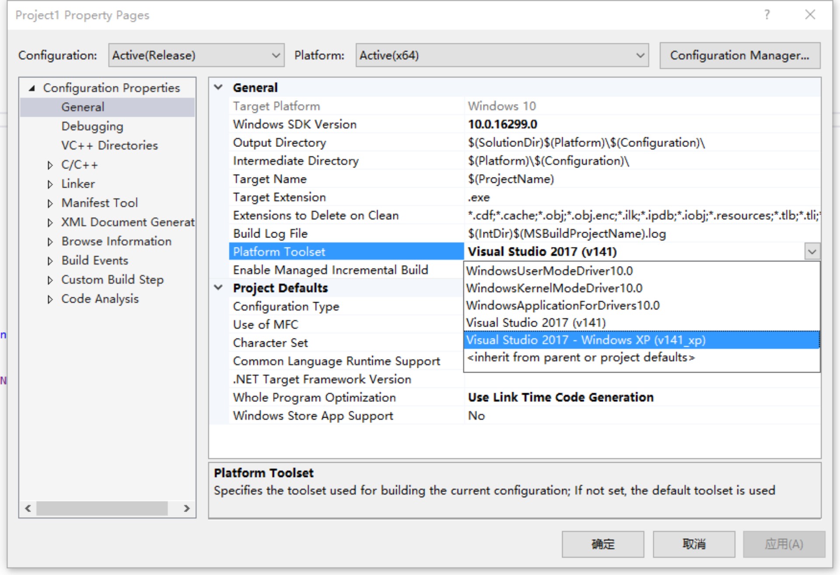
Task: Collapse the General section chevron
Action: [218, 87]
